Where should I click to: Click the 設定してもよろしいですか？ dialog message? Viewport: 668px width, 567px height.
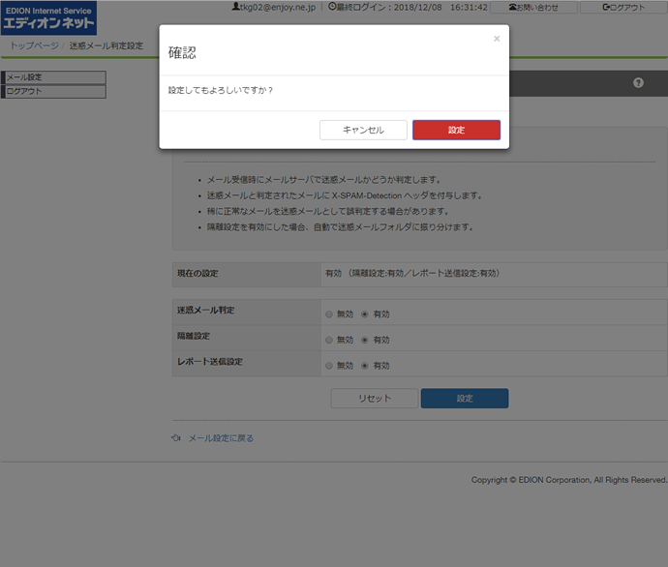coord(221,90)
